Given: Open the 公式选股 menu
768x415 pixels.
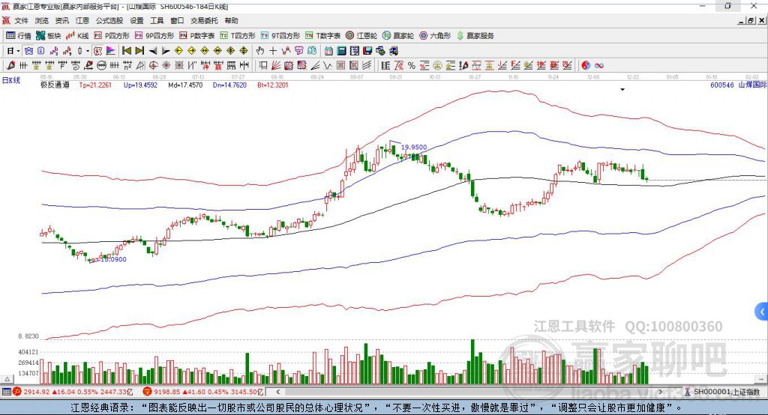Looking at the screenshot, I should [x=109, y=20].
